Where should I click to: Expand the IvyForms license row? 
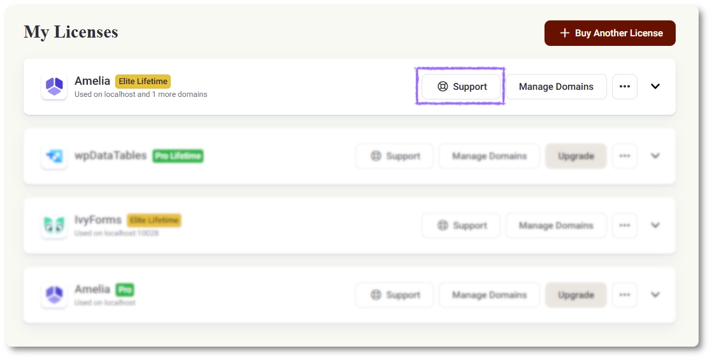[x=655, y=226]
